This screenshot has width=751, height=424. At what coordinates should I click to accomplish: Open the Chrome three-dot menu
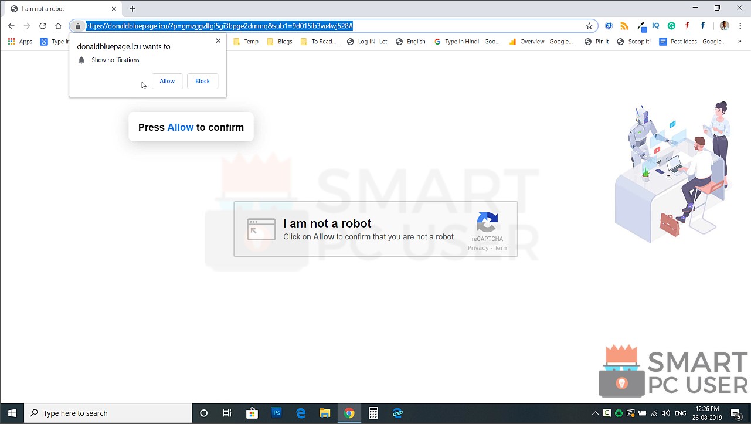(x=740, y=26)
